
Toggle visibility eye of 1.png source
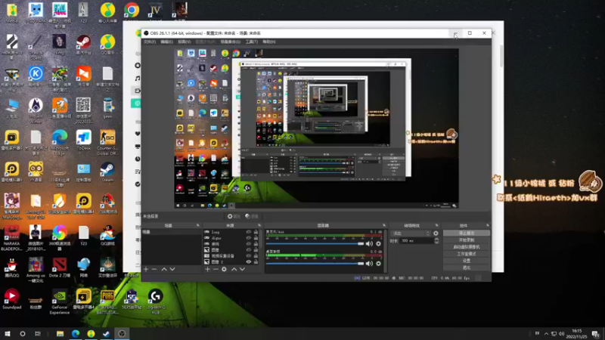point(249,233)
